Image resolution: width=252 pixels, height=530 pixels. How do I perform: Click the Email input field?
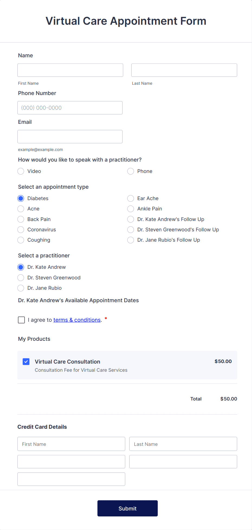click(70, 136)
